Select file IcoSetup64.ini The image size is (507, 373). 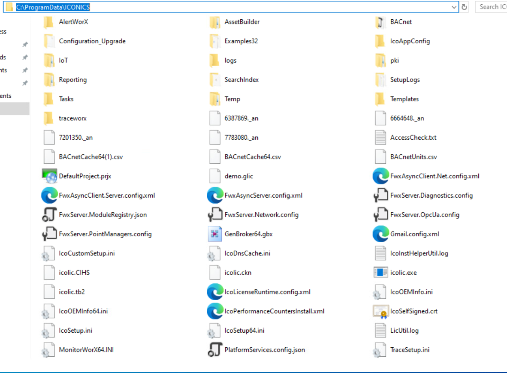point(244,330)
